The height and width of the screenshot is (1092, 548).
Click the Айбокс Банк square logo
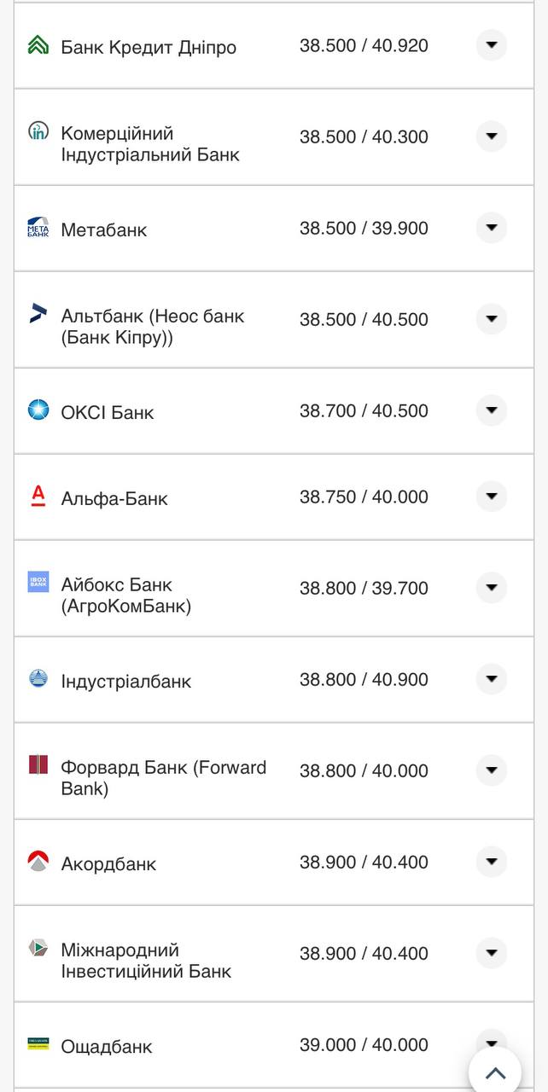[x=38, y=582]
